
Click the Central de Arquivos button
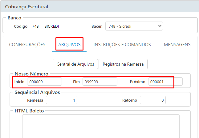point(75,64)
